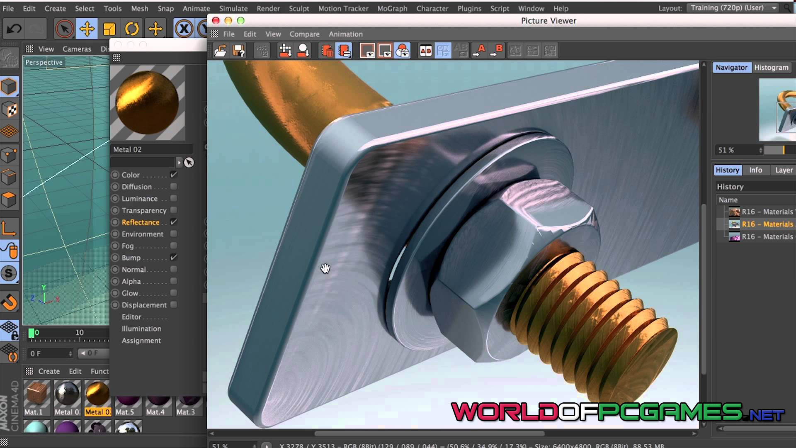
Task: Toggle the X axis lock icon
Action: (x=184, y=29)
